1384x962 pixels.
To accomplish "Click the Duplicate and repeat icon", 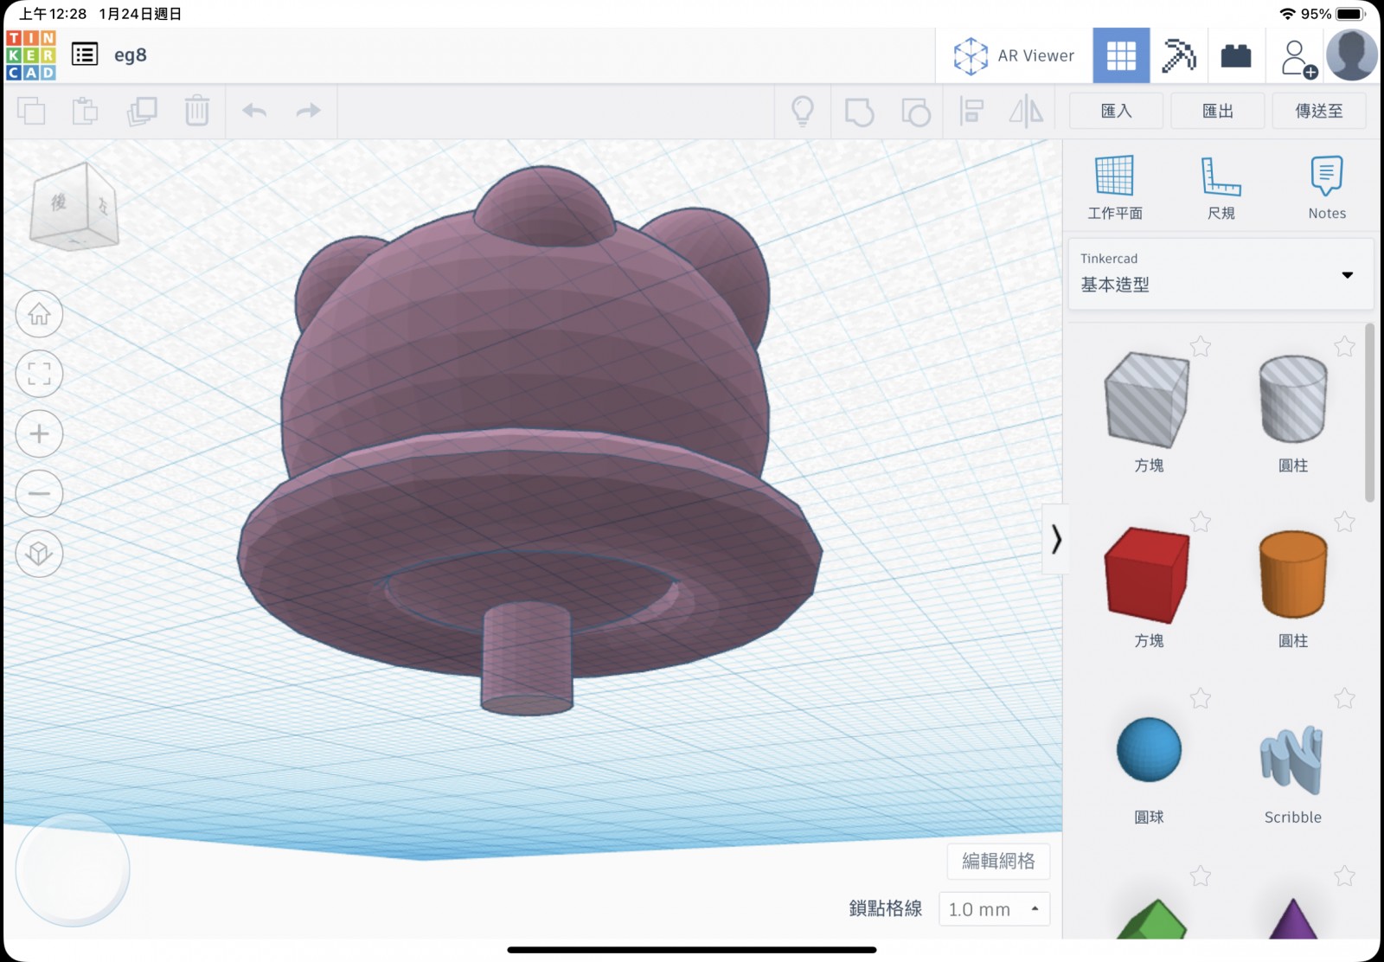I will pyautogui.click(x=142, y=111).
